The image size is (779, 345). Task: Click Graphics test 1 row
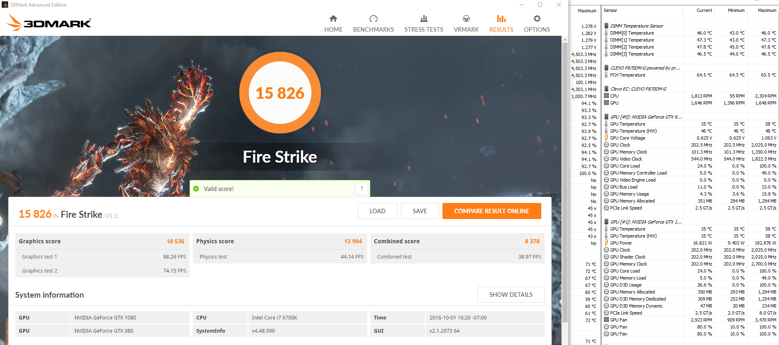pyautogui.click(x=102, y=256)
